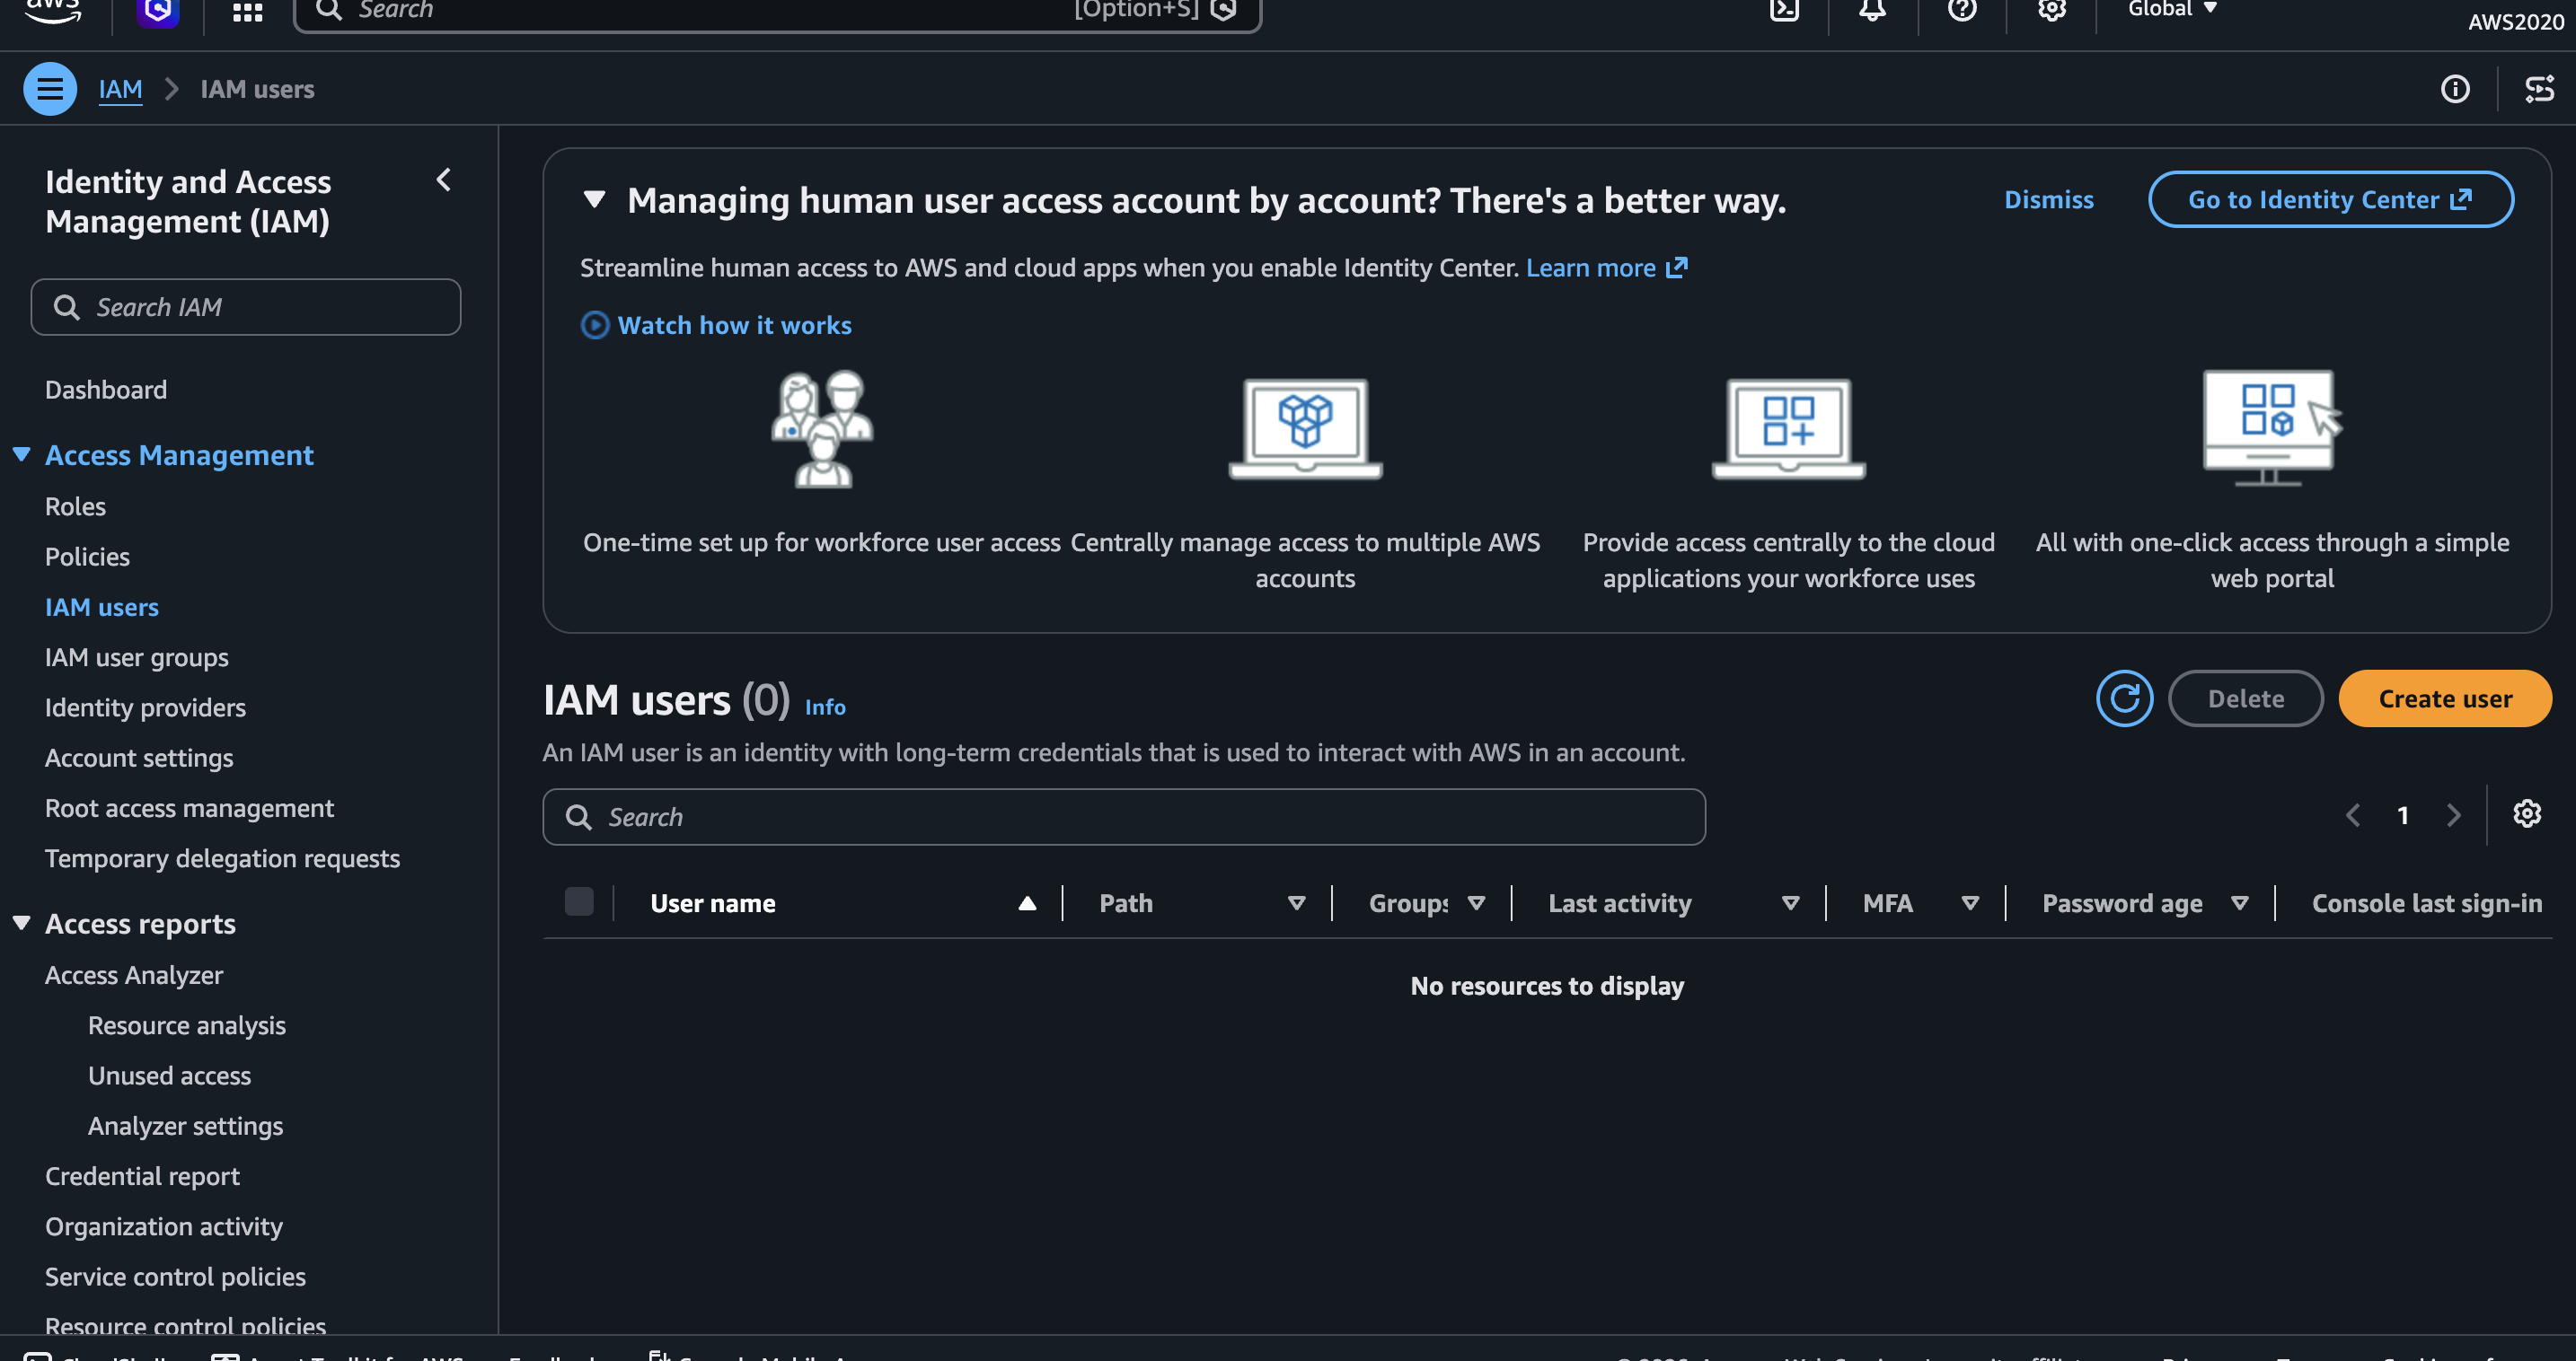Open the AWS services grid menu
Image resolution: width=2576 pixels, height=1361 pixels.
[247, 11]
